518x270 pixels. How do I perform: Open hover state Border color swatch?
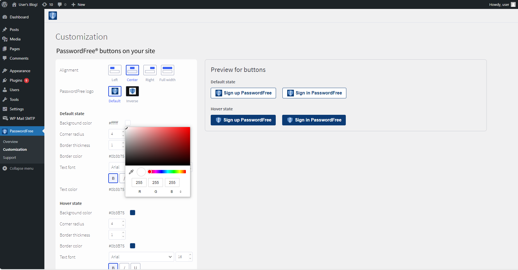coord(133,246)
